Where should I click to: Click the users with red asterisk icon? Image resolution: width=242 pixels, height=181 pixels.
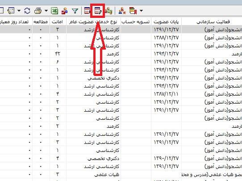[122, 11]
